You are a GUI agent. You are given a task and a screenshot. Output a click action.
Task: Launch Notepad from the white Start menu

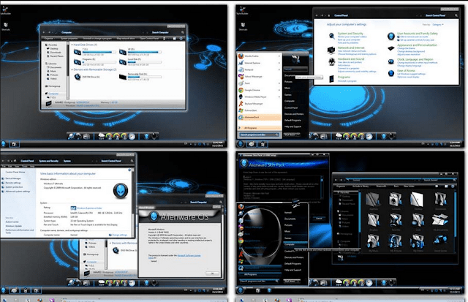click(x=259, y=69)
